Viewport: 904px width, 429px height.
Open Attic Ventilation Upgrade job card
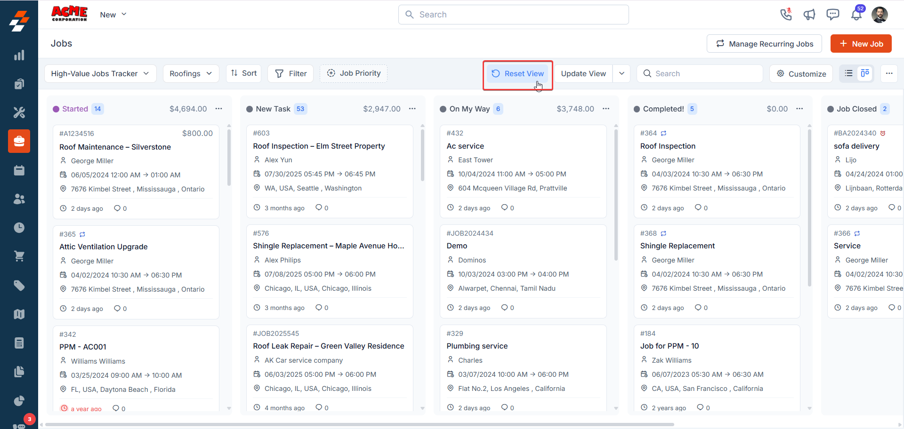(x=136, y=272)
